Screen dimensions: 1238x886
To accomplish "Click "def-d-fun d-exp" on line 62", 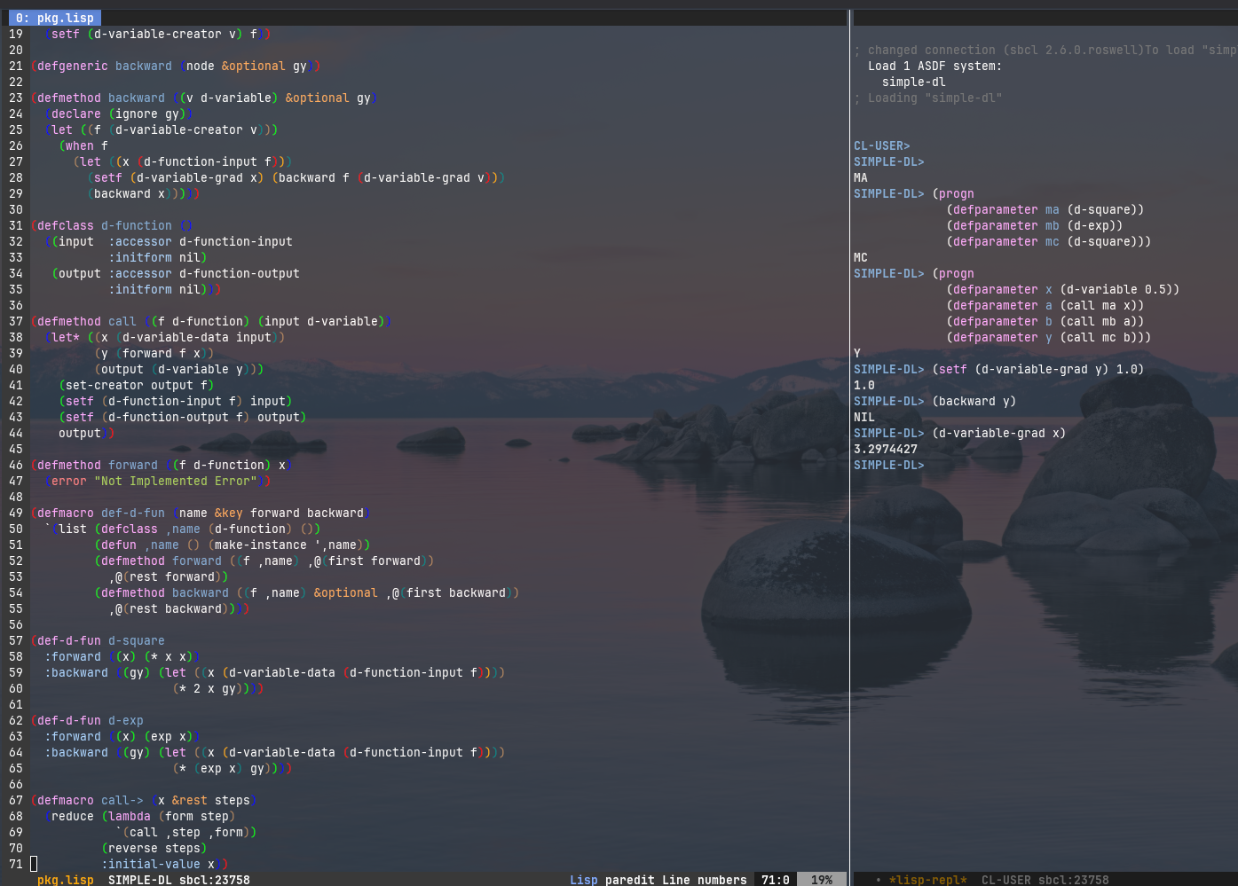I will (90, 721).
